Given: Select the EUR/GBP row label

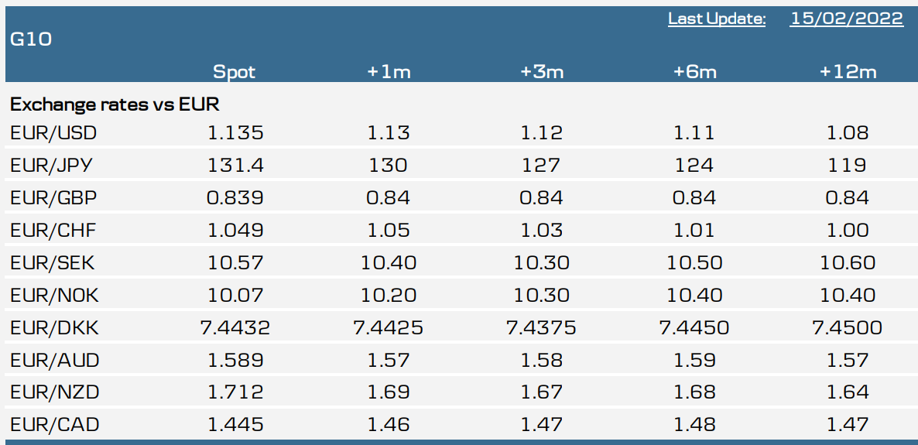Looking at the screenshot, I should (x=53, y=197).
